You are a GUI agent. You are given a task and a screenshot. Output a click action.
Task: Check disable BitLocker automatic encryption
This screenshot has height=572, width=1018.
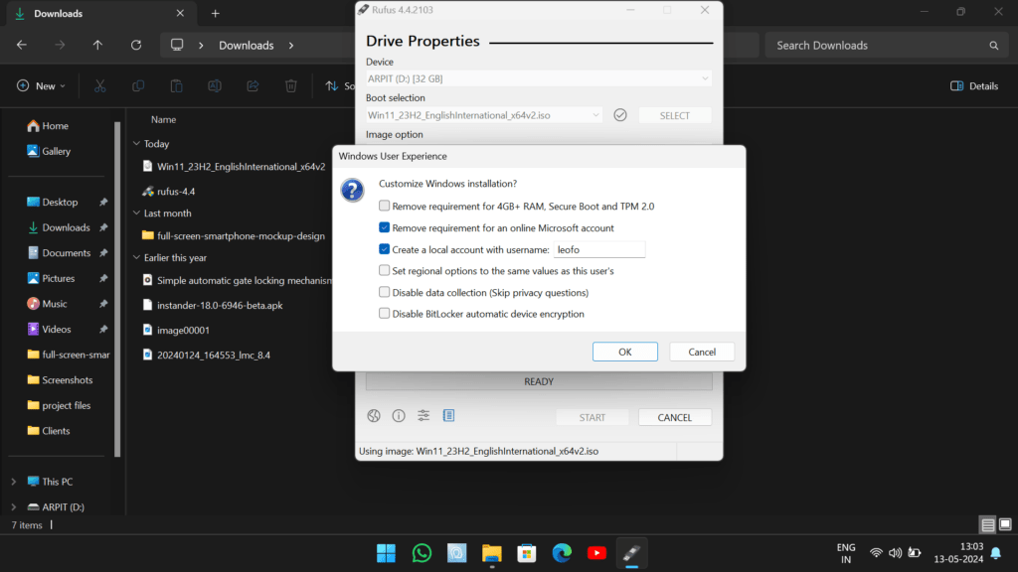click(385, 313)
